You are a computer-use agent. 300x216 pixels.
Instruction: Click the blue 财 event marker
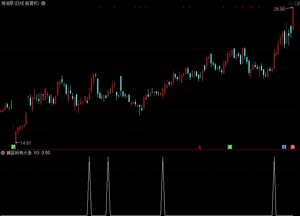click(284, 147)
